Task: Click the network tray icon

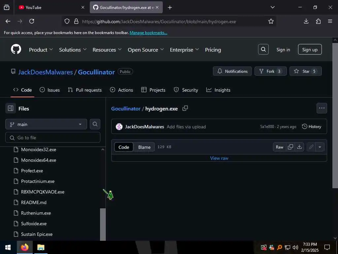Action: pyautogui.click(x=287, y=247)
